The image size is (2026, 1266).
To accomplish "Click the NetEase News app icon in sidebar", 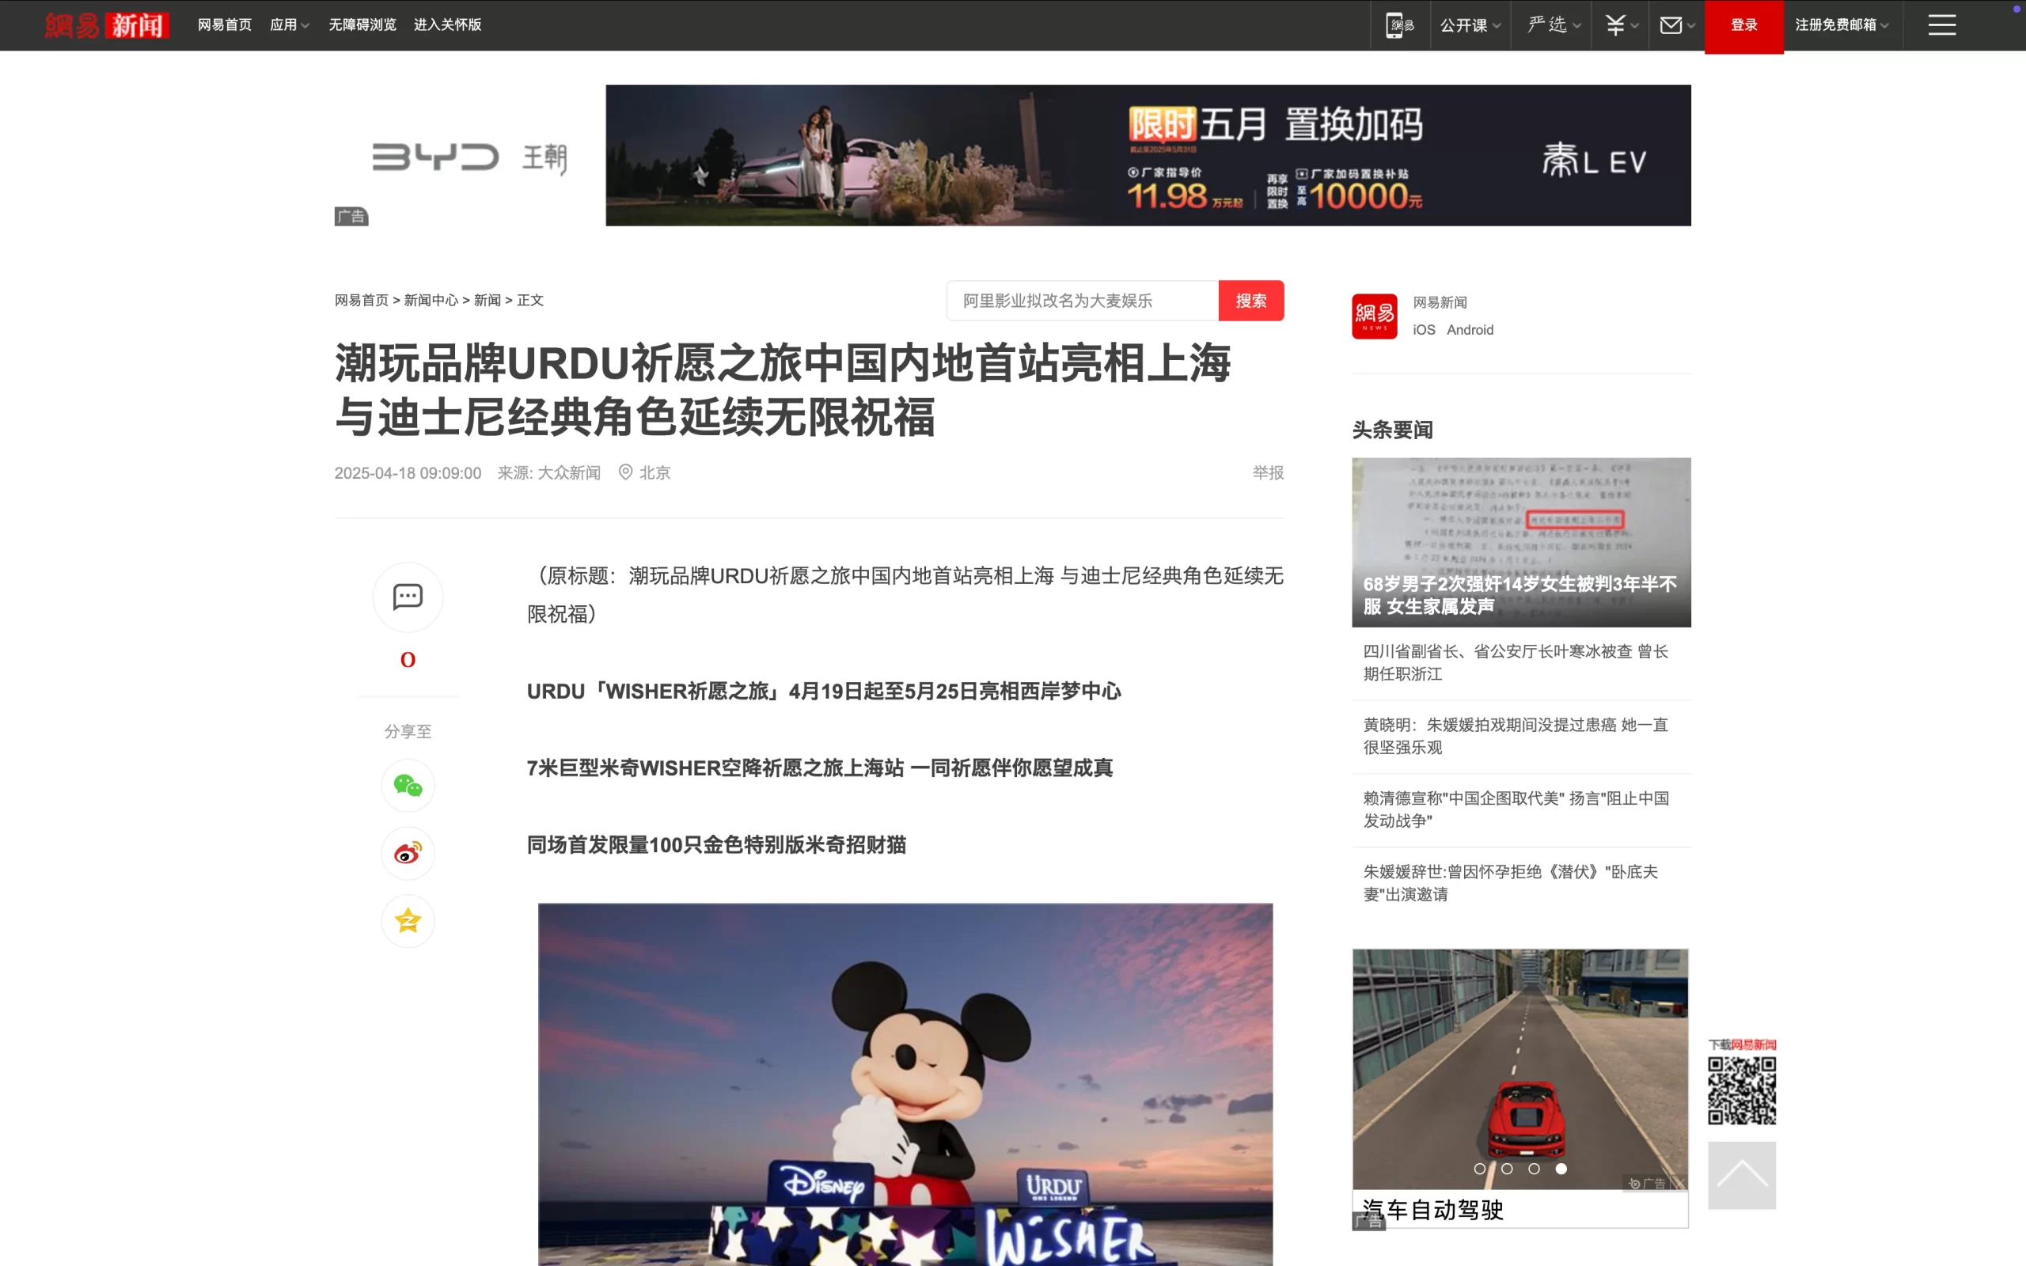I will tap(1374, 316).
